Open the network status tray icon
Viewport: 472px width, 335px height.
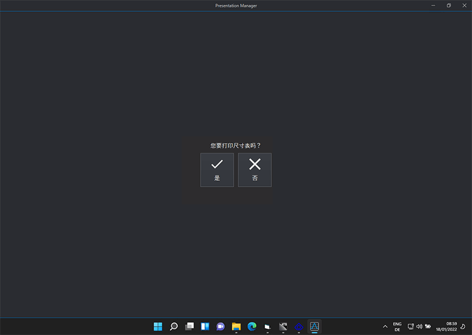click(411, 326)
